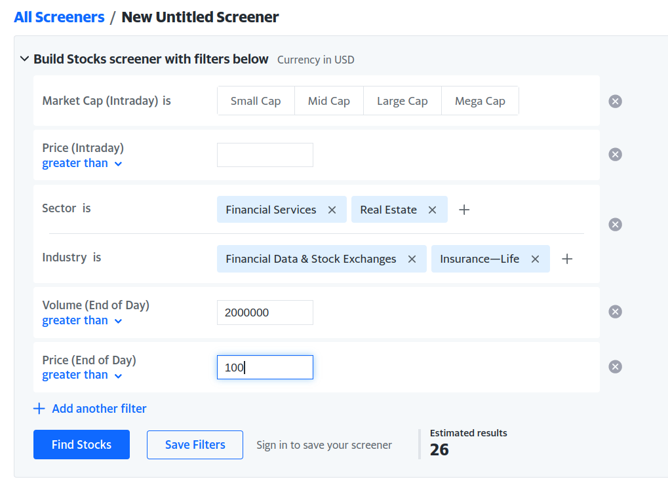Toggle the Large Cap option

pos(402,101)
